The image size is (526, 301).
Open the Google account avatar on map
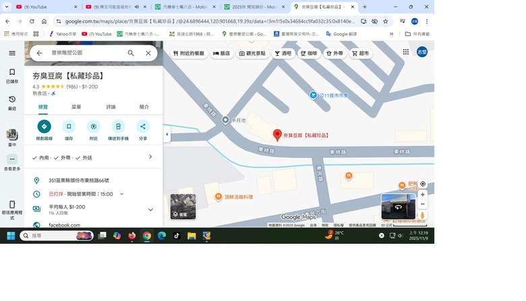coord(422,52)
